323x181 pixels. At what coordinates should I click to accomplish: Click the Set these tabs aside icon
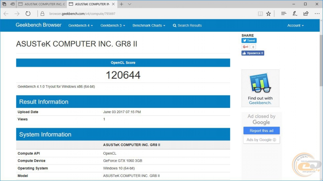[12, 4]
